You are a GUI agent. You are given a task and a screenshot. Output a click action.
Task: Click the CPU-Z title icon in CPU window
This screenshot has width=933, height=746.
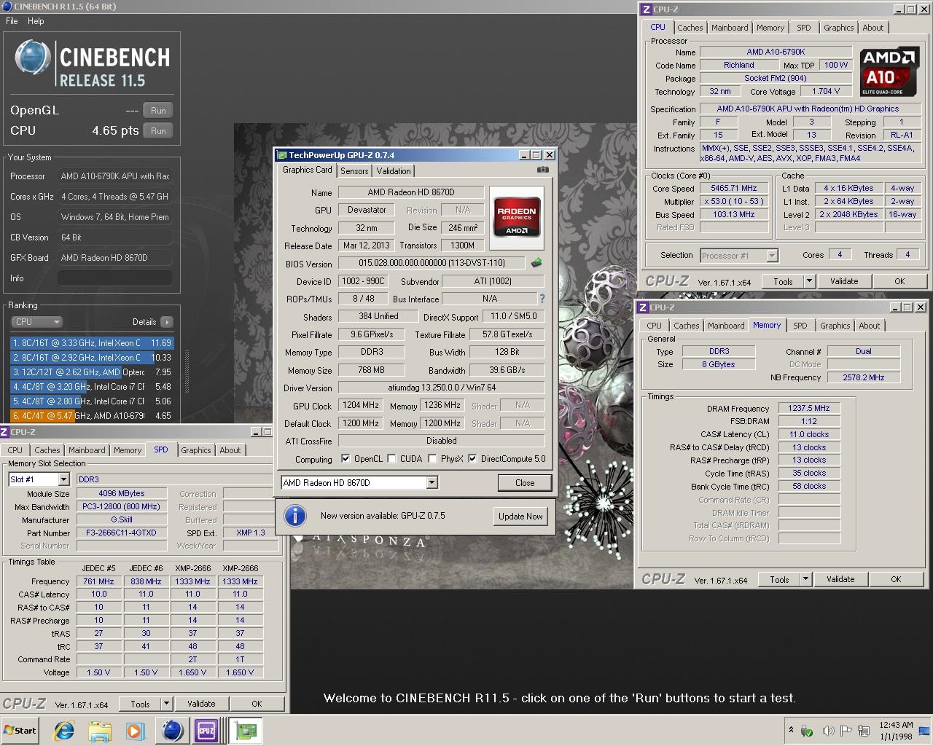645,9
